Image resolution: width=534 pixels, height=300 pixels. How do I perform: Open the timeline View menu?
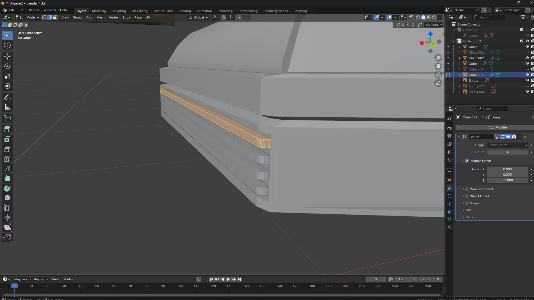click(56, 279)
